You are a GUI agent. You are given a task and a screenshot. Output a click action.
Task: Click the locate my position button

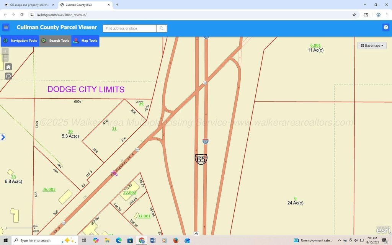(8, 76)
